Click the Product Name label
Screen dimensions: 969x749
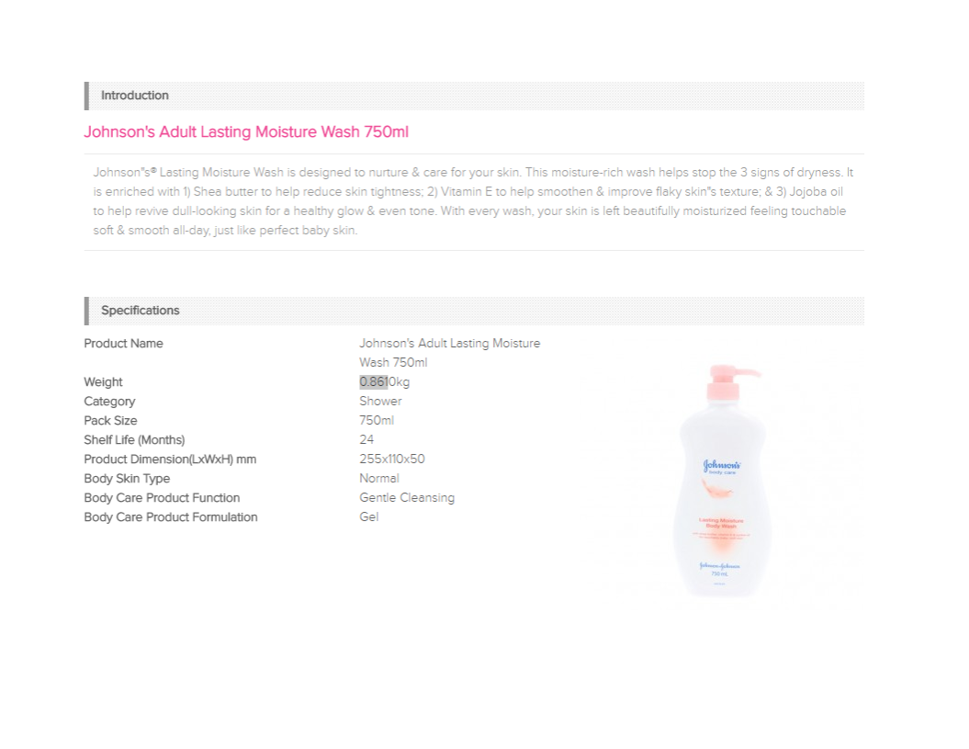124,344
